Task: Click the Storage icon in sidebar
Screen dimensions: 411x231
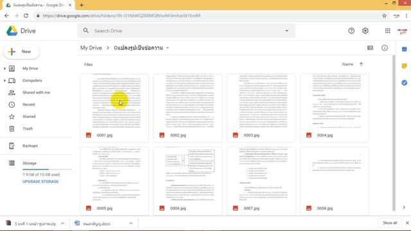Action: click(12, 163)
